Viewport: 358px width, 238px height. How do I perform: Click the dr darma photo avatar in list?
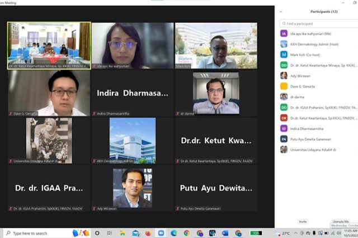(x=284, y=97)
